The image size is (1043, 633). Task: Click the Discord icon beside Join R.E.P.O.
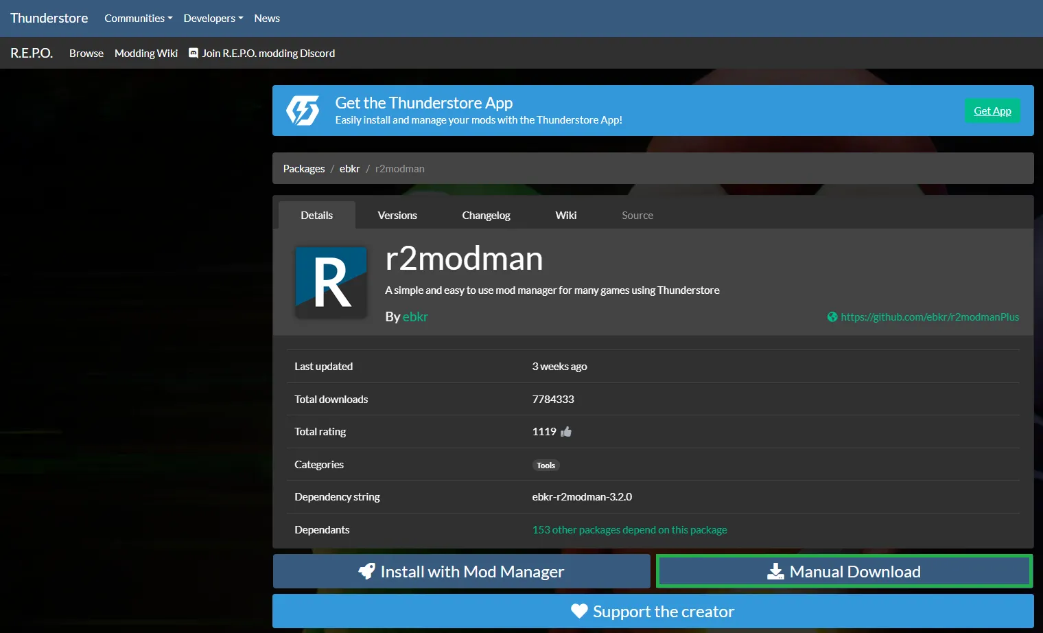pyautogui.click(x=194, y=53)
